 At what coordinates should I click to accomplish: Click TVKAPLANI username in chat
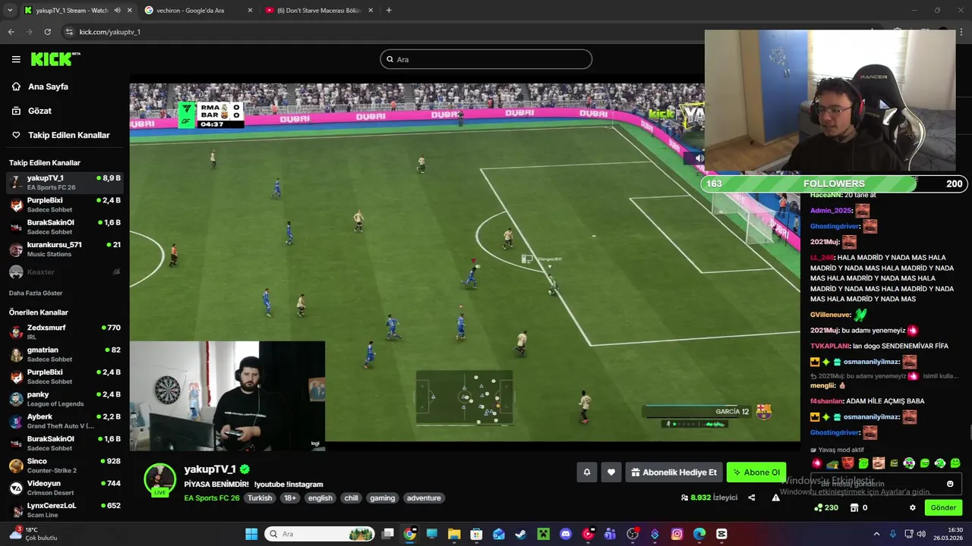point(829,346)
